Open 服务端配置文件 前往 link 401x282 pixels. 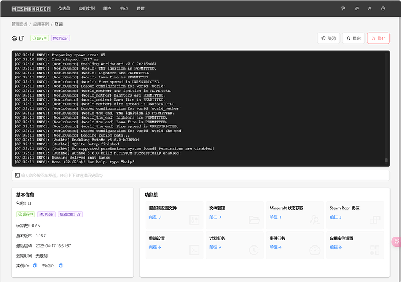pos(155,217)
